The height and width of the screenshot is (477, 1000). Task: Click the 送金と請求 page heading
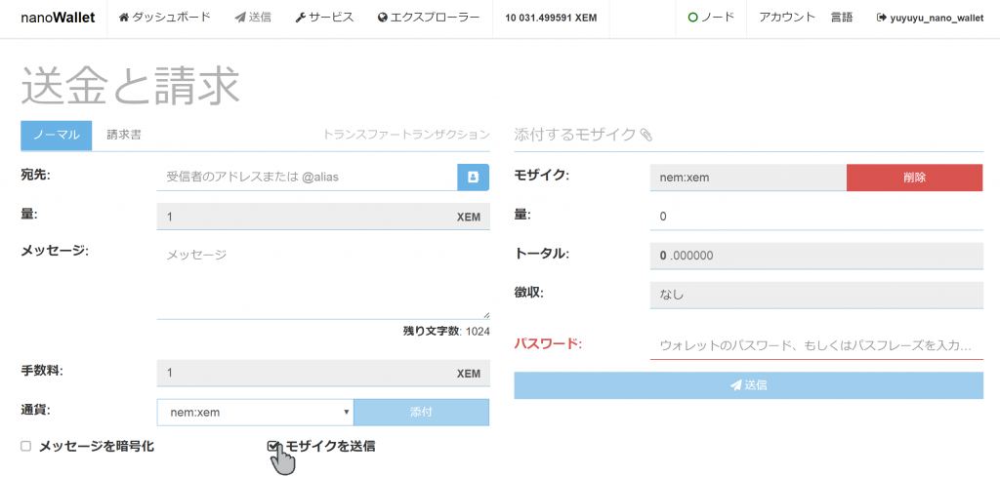click(130, 84)
